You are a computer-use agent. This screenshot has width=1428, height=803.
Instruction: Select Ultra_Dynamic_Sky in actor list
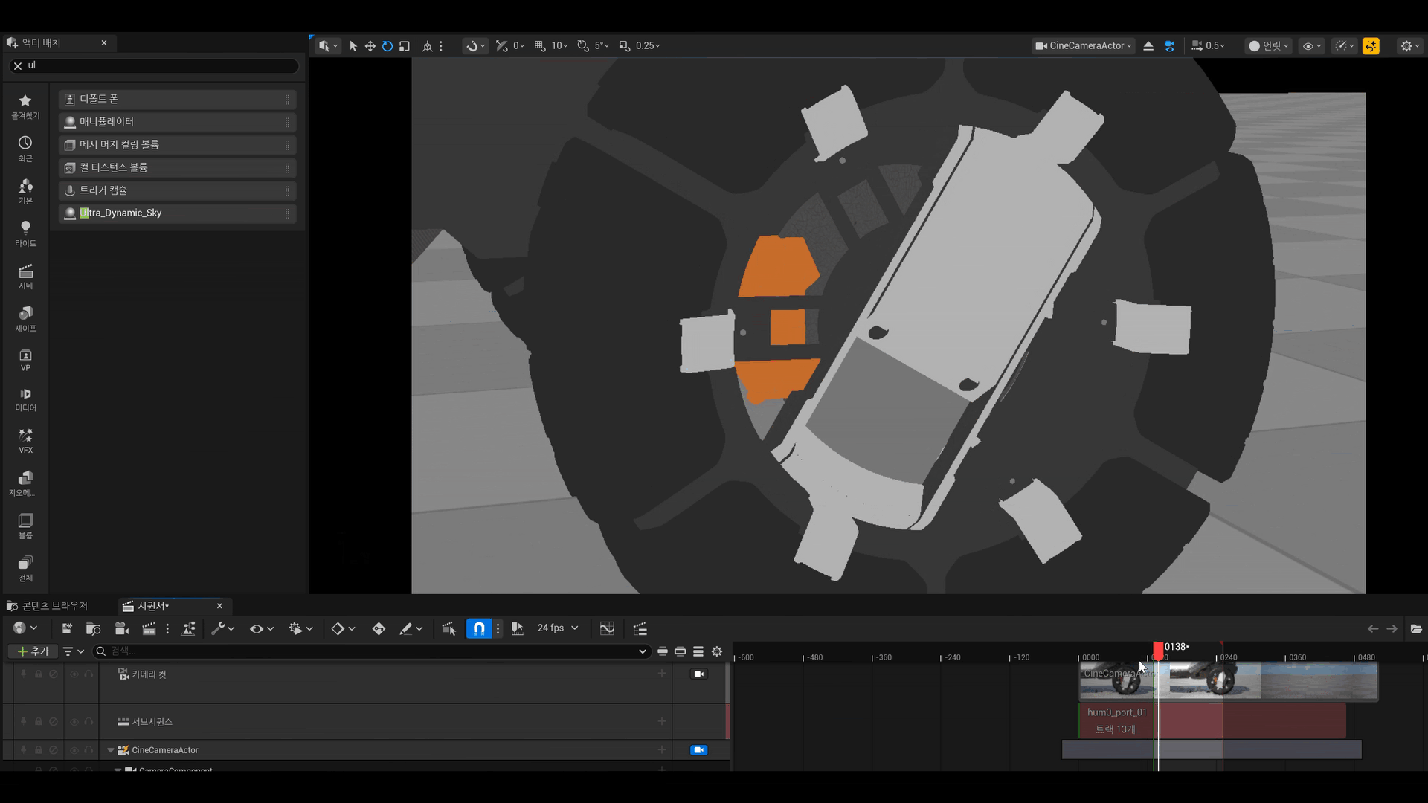120,213
